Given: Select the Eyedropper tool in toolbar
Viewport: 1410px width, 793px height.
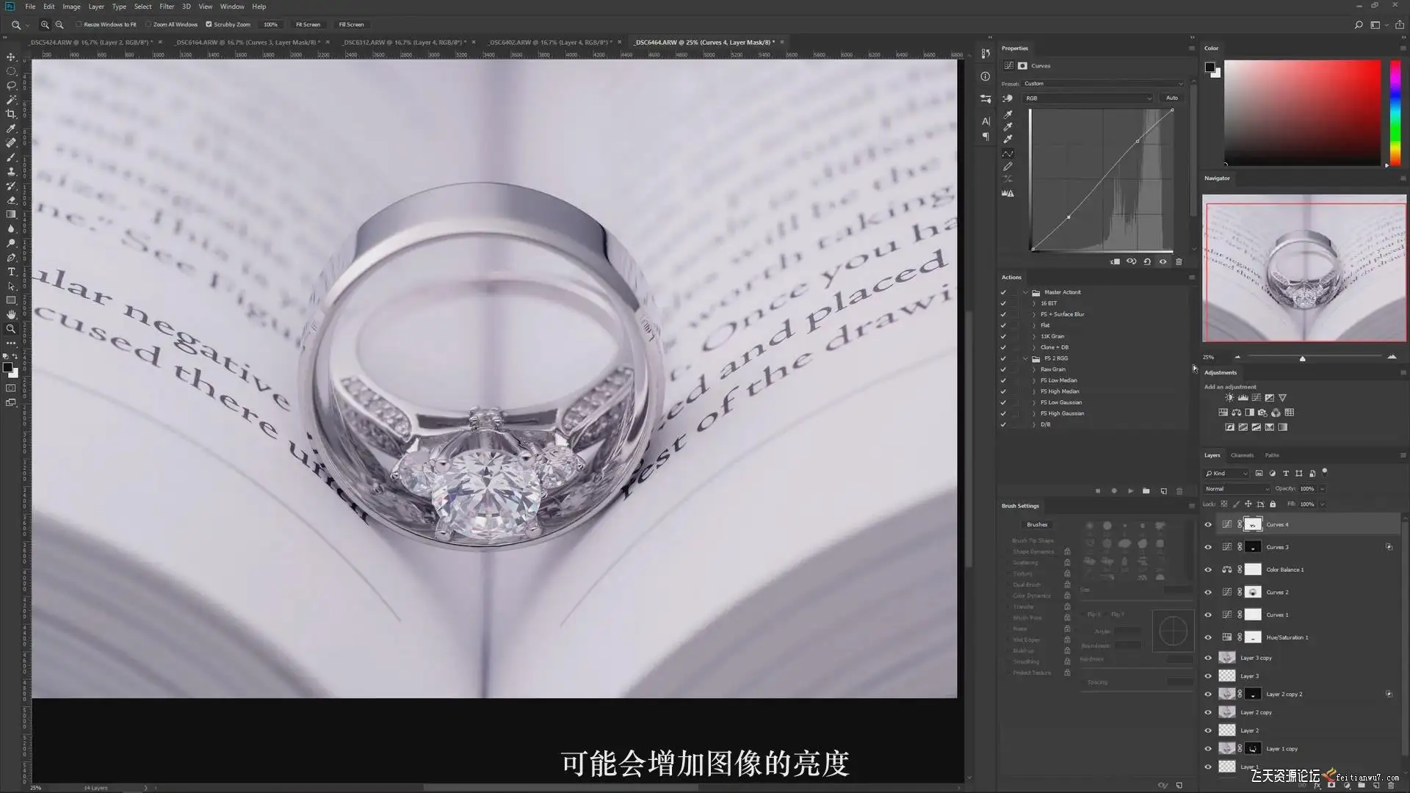Looking at the screenshot, I should coord(11,128).
